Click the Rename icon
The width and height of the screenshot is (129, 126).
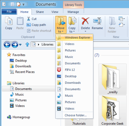(97, 21)
